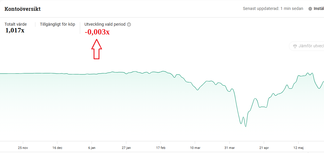Image resolution: width=324 pixels, height=153 pixels.
Task: Select the 16 dec axis label
Action: (57, 148)
